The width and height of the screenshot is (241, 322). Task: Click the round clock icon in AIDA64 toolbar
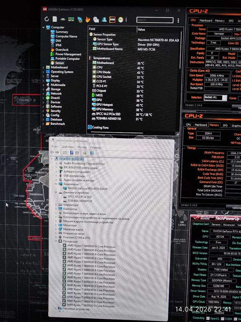[x=120, y=19]
